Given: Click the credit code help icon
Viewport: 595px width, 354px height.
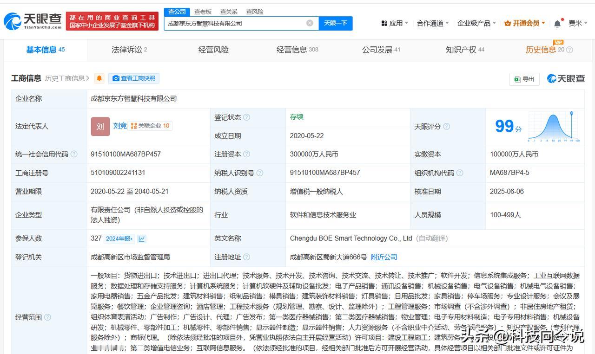Looking at the screenshot, I should pos(74,154).
